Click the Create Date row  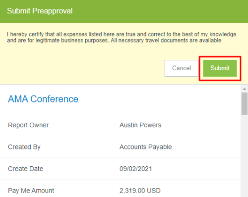pos(120,169)
